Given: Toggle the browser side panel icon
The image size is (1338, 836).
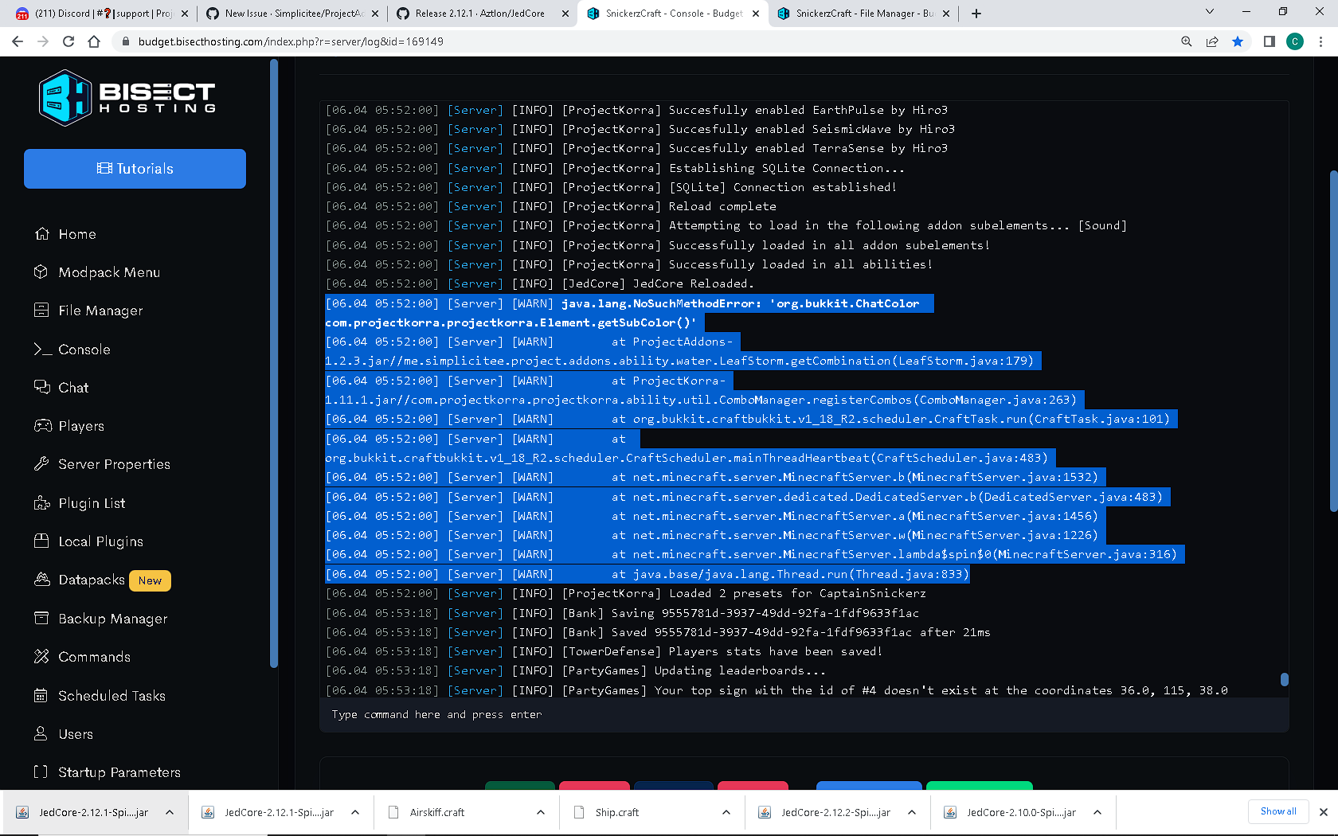Looking at the screenshot, I should click(x=1270, y=41).
